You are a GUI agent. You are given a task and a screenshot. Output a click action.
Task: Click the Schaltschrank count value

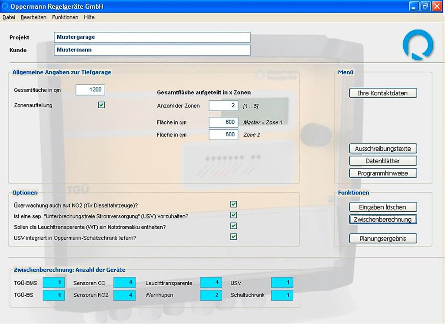282,295
